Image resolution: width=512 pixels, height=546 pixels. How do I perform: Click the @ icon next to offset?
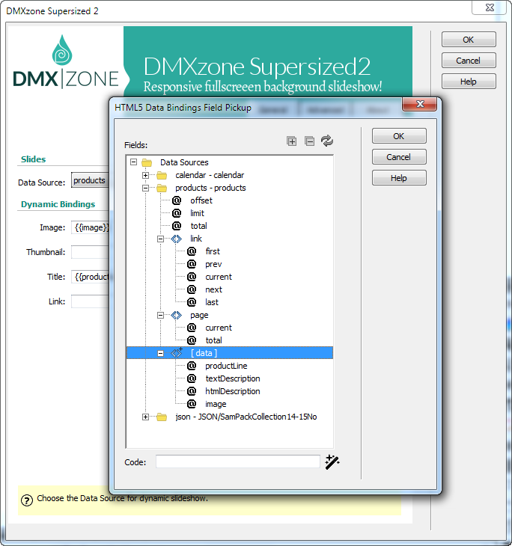(177, 200)
